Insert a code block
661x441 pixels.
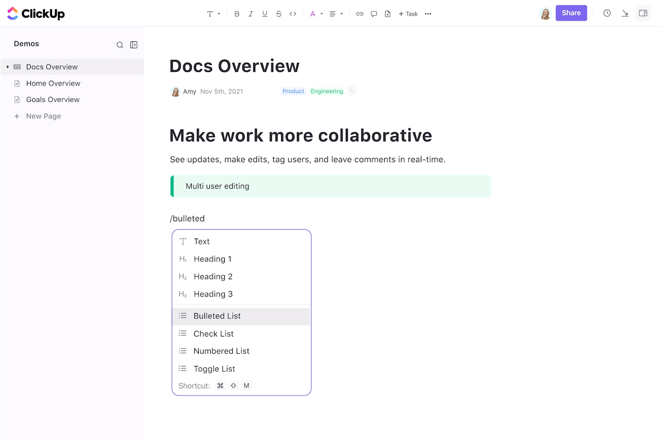[293, 14]
